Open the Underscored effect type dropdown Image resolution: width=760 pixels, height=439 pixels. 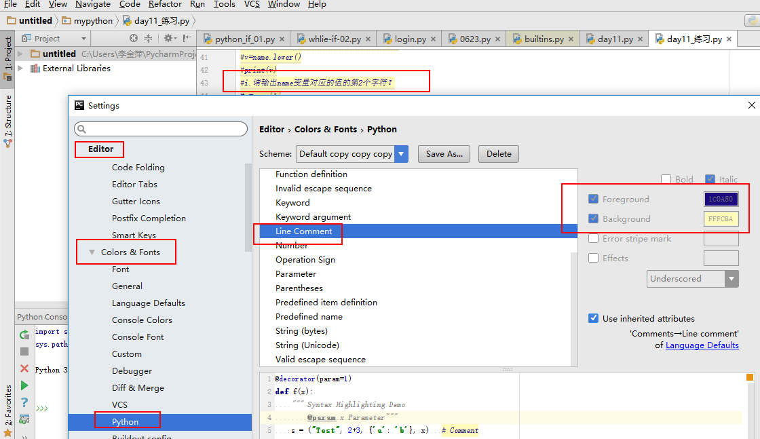click(731, 279)
